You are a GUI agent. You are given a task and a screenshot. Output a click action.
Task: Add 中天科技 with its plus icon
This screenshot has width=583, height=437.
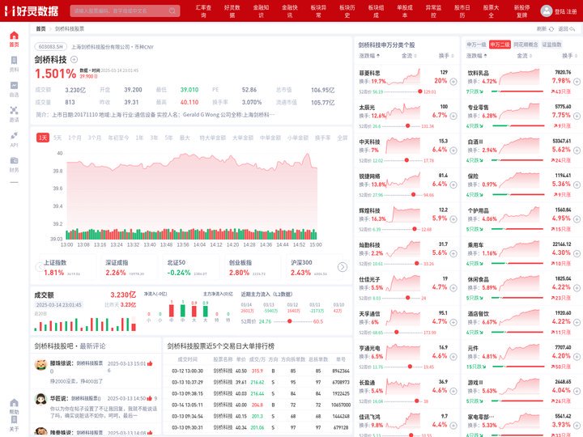453,151
